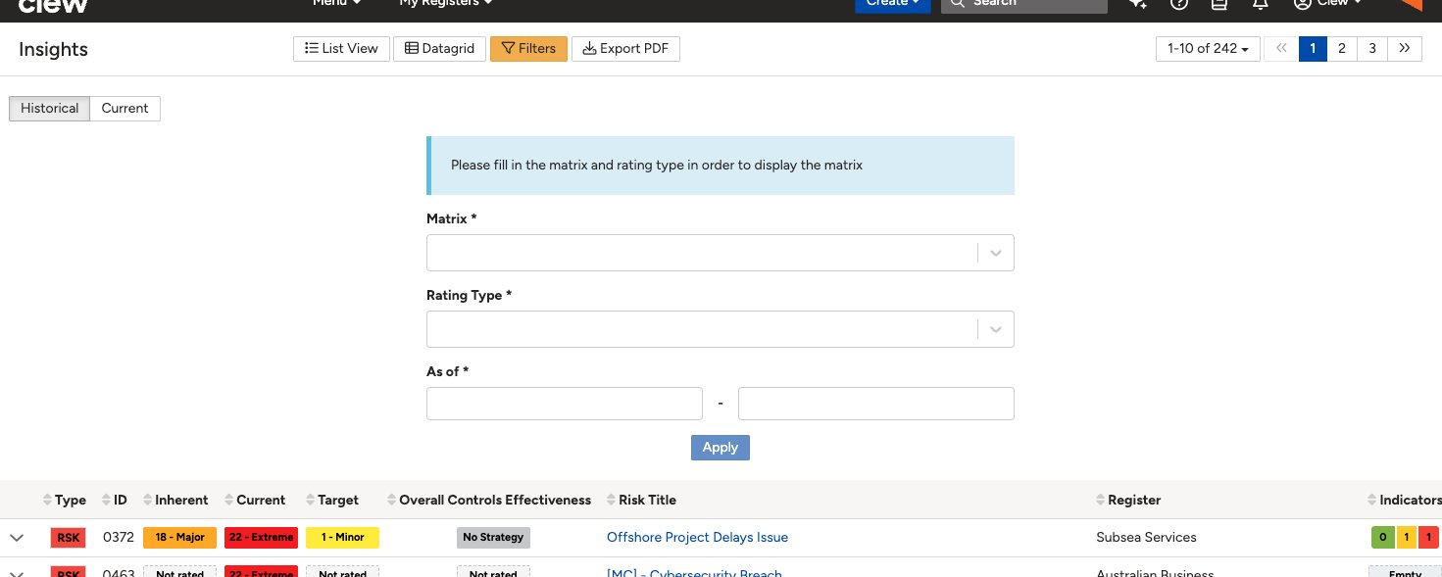The image size is (1442, 577).
Task: Switch to List View
Action: pos(341,49)
